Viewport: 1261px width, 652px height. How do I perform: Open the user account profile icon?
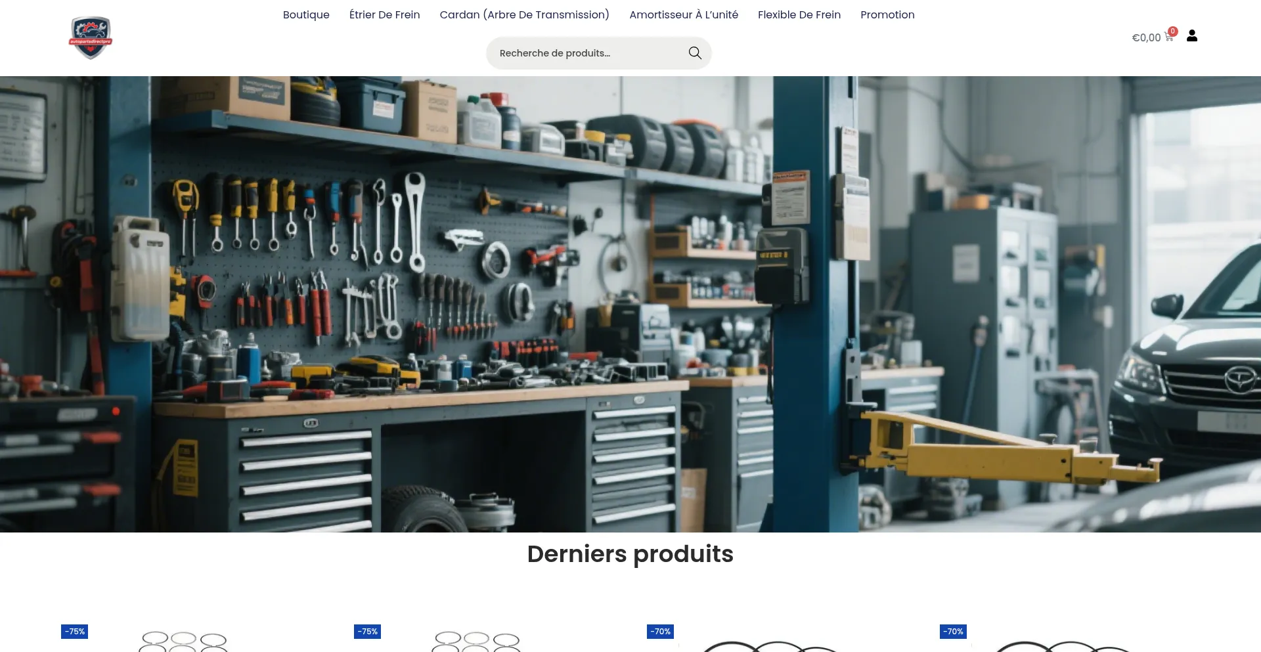pos(1192,36)
